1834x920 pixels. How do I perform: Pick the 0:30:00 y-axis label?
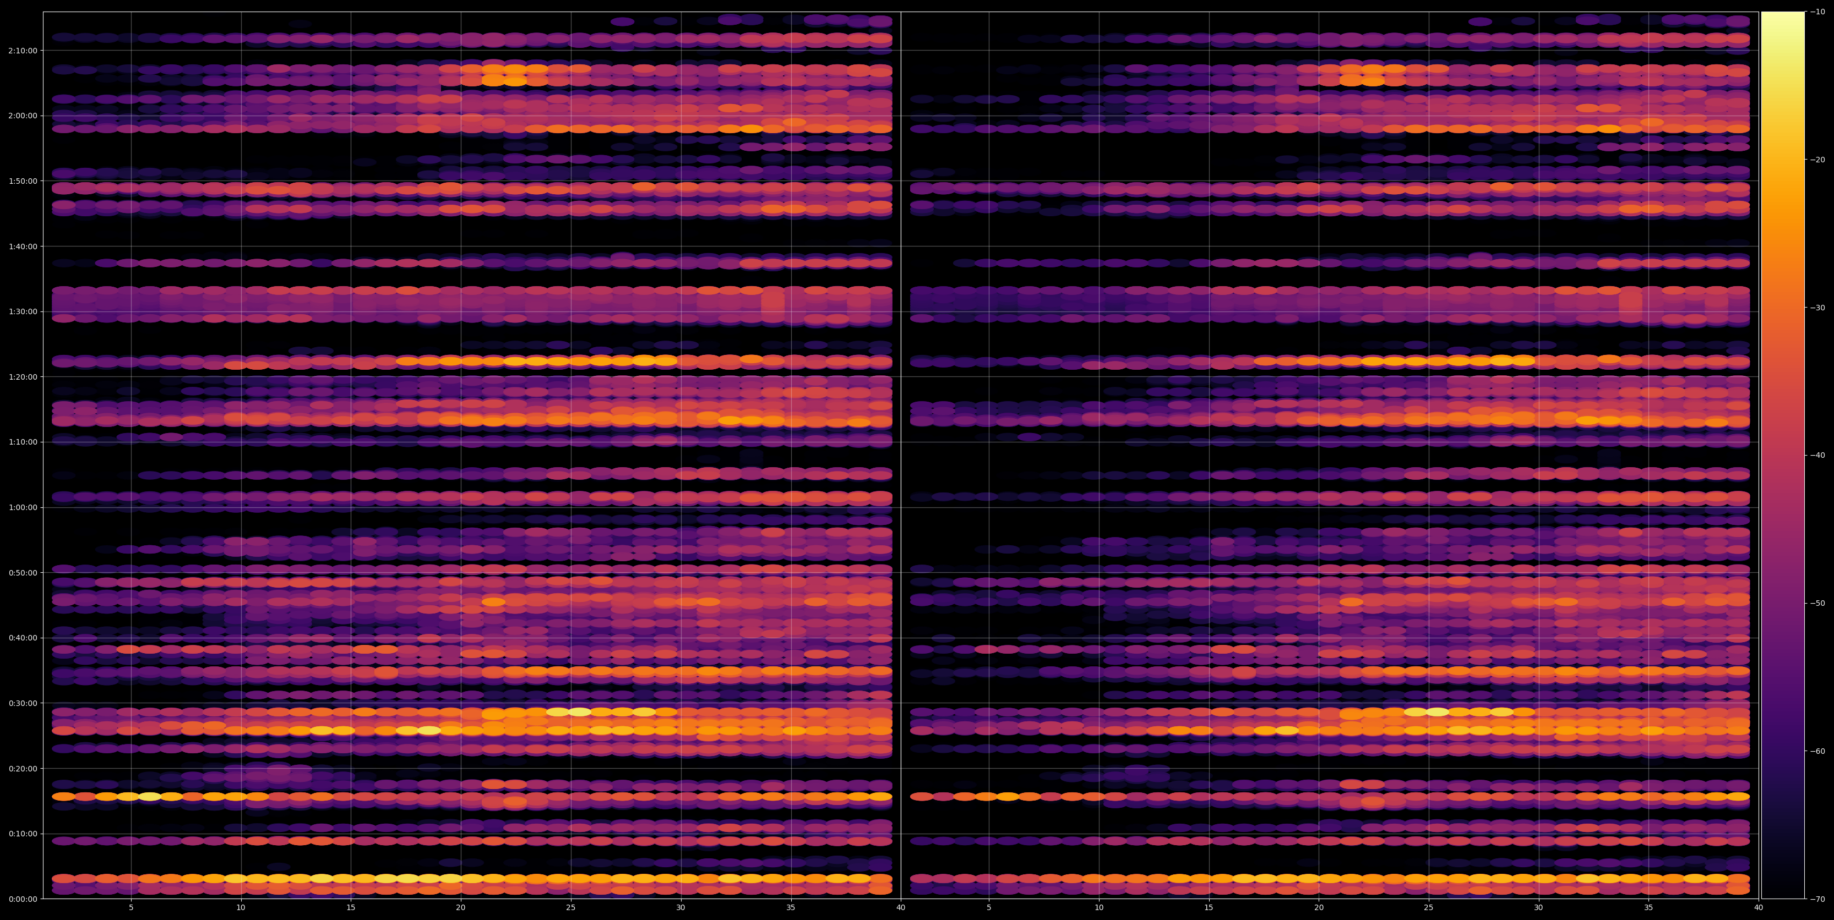(x=24, y=703)
